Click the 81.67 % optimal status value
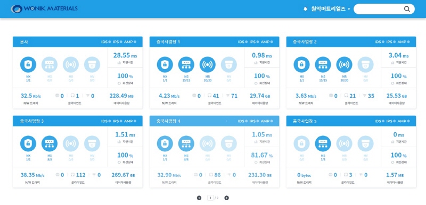 [261, 155]
